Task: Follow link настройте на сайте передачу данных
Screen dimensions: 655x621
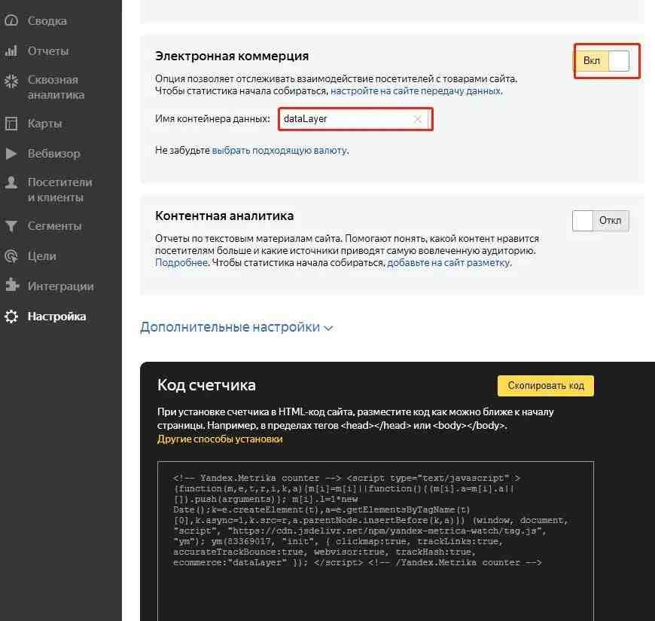Action: (416, 90)
